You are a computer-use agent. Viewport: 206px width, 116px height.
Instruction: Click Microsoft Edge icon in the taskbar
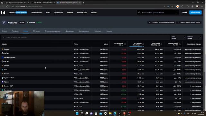click(x=115, y=113)
